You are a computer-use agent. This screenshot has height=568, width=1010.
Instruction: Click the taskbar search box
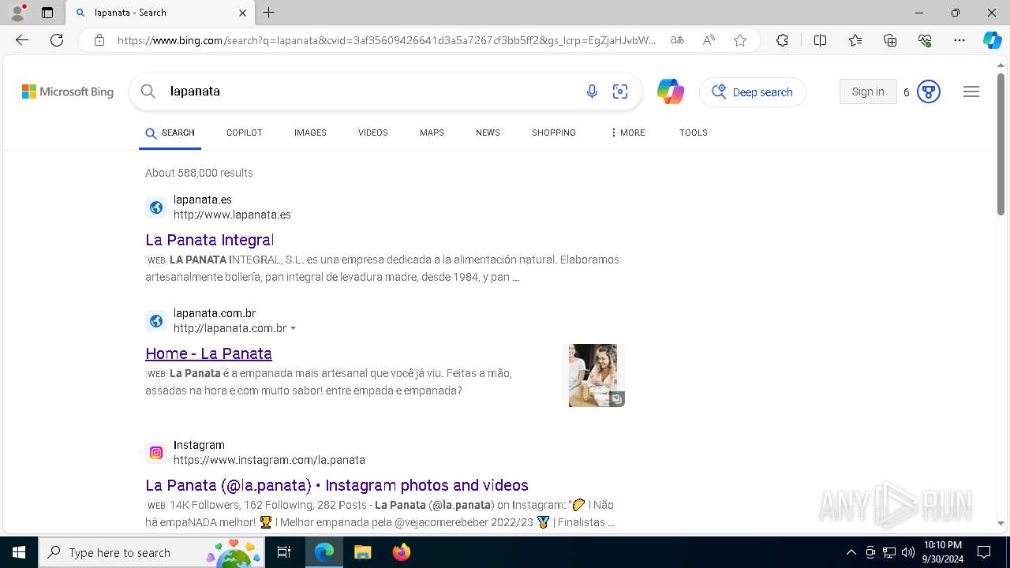(152, 552)
